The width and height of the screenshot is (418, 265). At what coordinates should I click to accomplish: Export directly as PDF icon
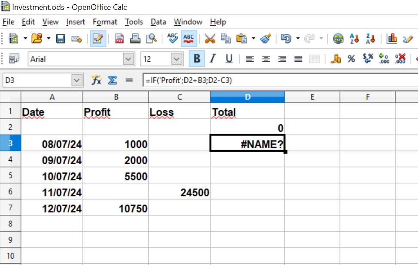click(x=119, y=39)
